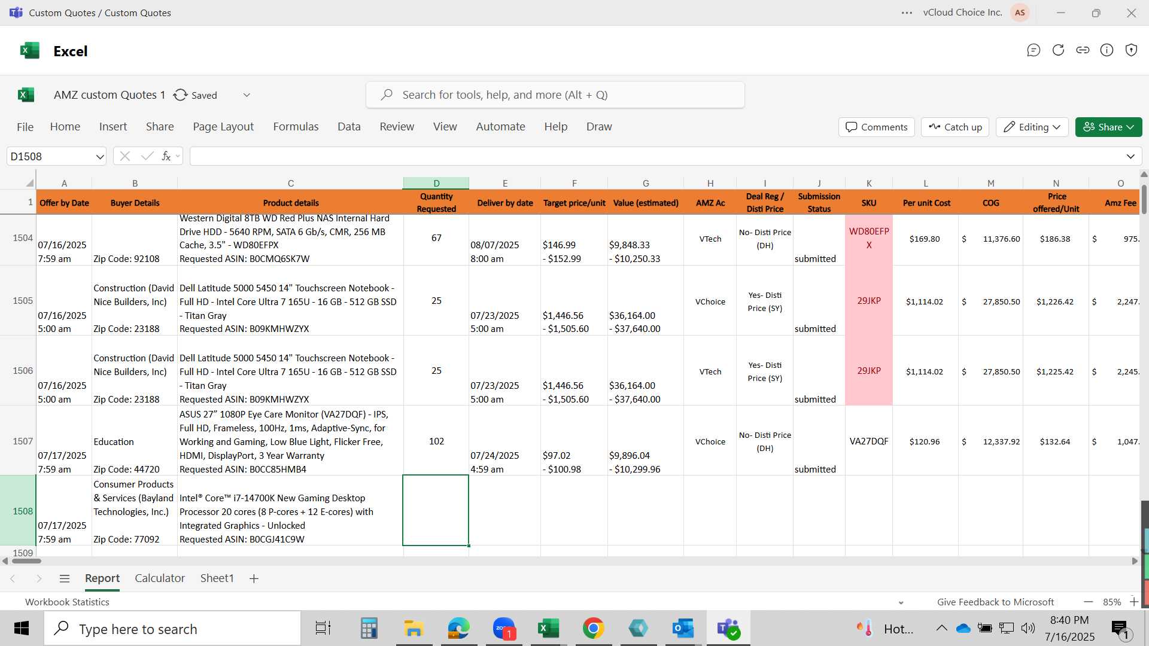Click the insert function fx icon
The image size is (1149, 646).
point(166,156)
